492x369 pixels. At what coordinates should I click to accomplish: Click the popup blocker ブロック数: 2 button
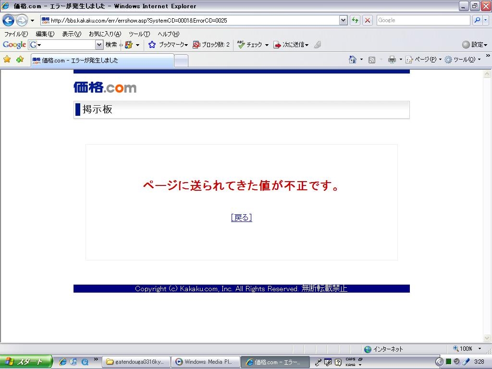211,45
